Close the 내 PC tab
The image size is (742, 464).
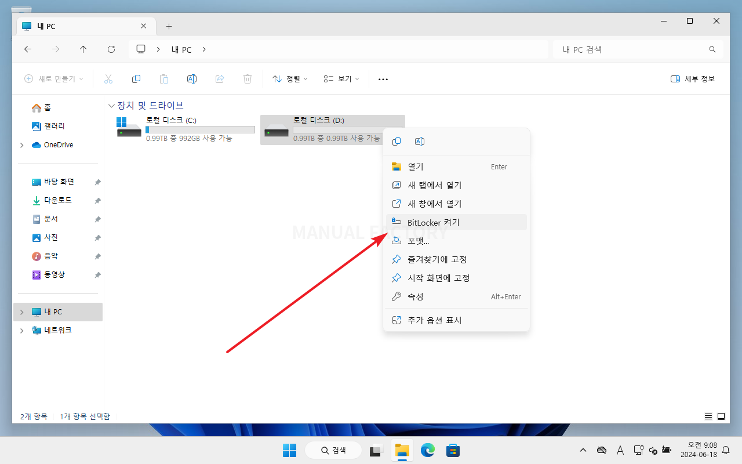[144, 26]
